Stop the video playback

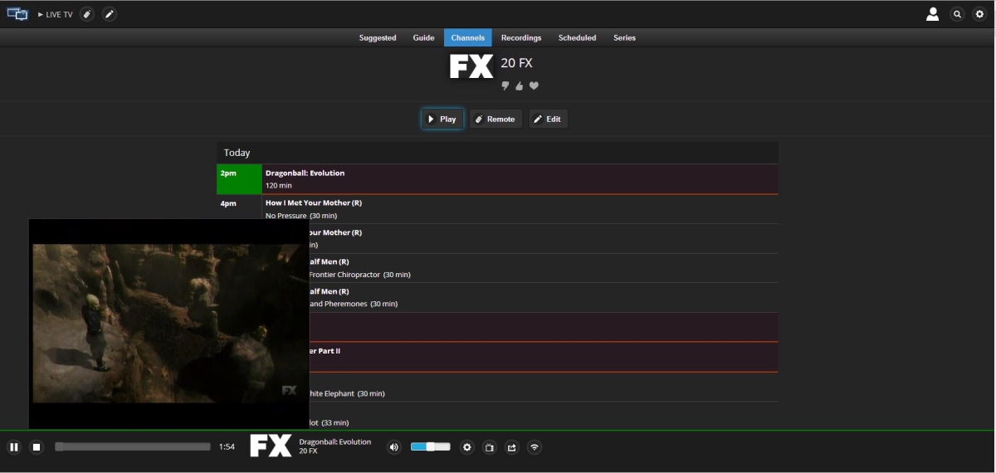(x=37, y=447)
